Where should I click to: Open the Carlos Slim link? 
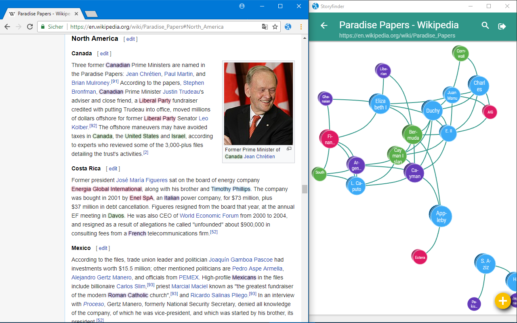pyautogui.click(x=132, y=286)
